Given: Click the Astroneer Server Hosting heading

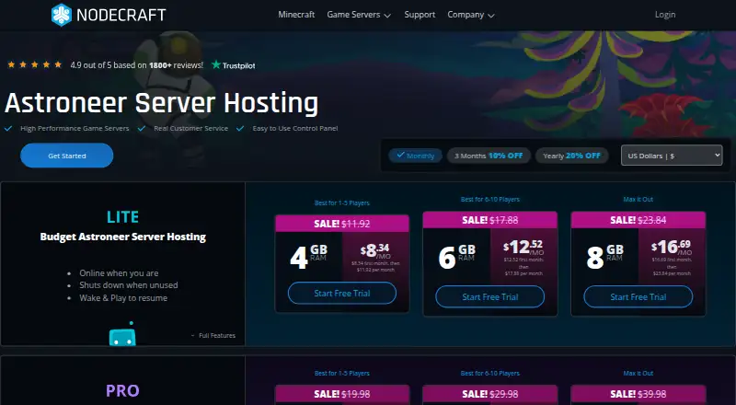Looking at the screenshot, I should click(x=162, y=103).
